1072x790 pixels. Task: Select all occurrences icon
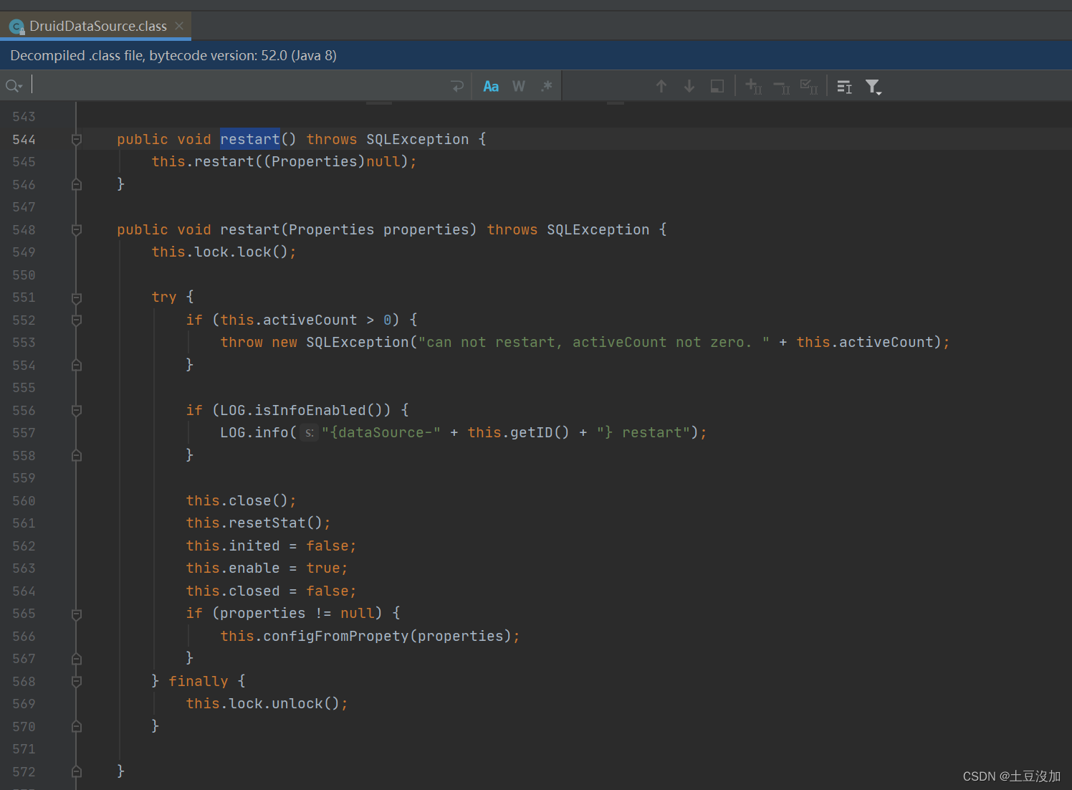809,87
